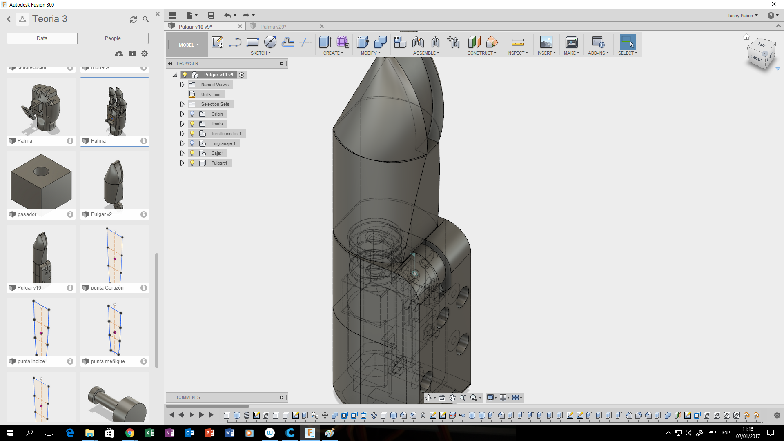Screen dimensions: 784x441
Task: Expand the Selection Sets folder
Action: [182, 104]
